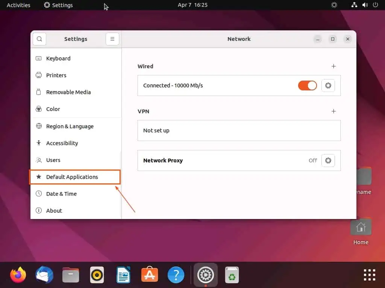Add a new VPN connection
385x288 pixels.
(x=333, y=111)
